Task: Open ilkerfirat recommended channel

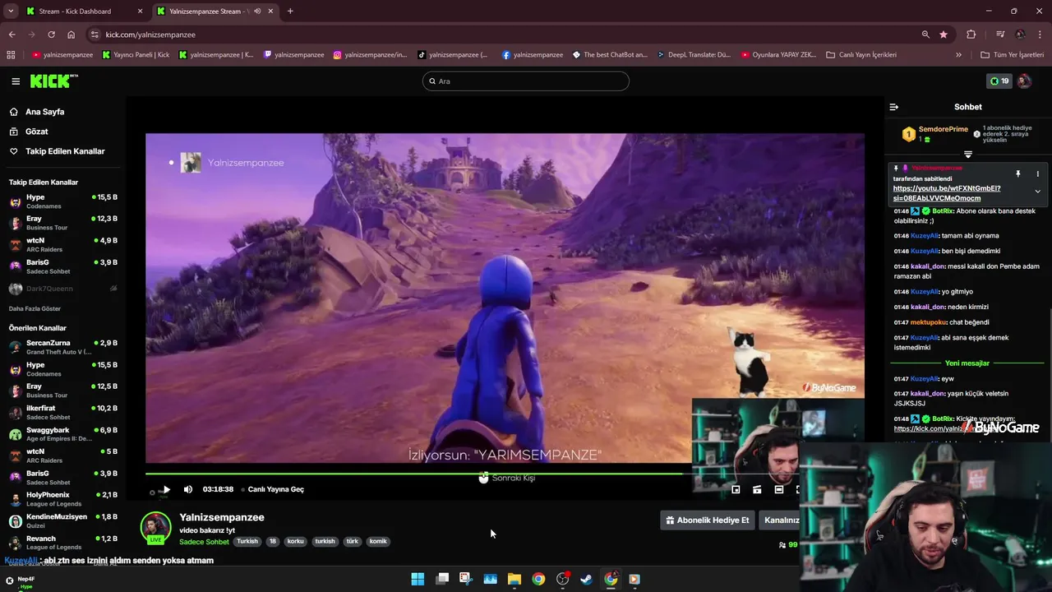Action: tap(63, 412)
